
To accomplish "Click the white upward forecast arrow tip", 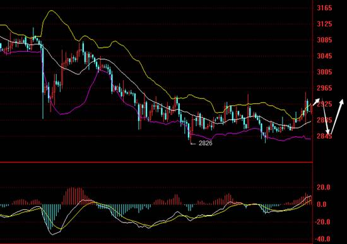I will click(x=342, y=102).
